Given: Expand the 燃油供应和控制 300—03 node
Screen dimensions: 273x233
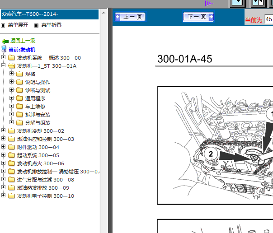Looking at the screenshot, I should click(3, 139).
